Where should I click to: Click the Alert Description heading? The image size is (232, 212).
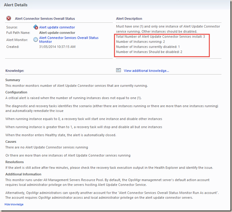point(129,18)
